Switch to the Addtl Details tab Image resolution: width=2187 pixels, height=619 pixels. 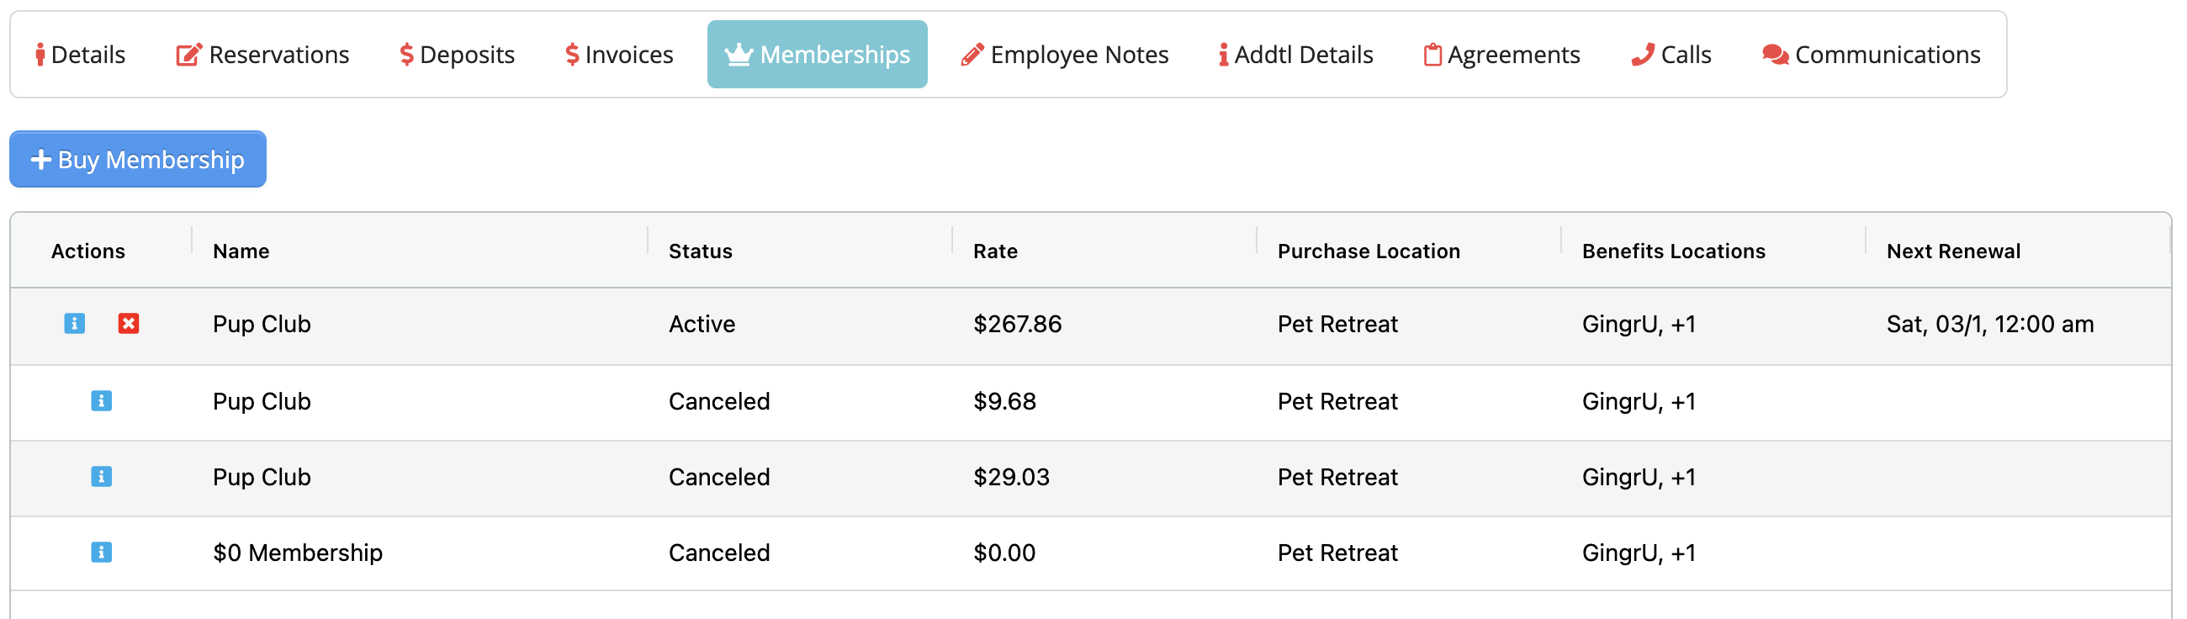(1295, 55)
